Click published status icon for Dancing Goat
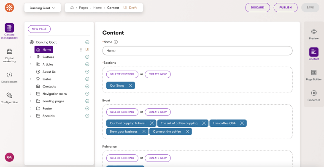Viewport: 324px width, 167px height. 87,42
